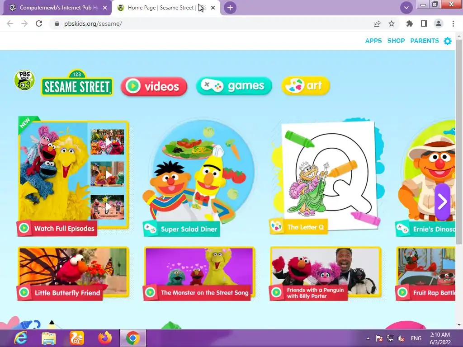463x347 pixels.
Task: Play second small episode thumbnail
Action: 107,174
